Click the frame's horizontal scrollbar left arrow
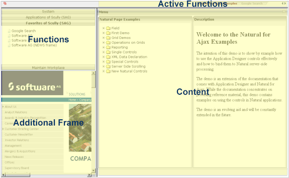 click(3, 175)
